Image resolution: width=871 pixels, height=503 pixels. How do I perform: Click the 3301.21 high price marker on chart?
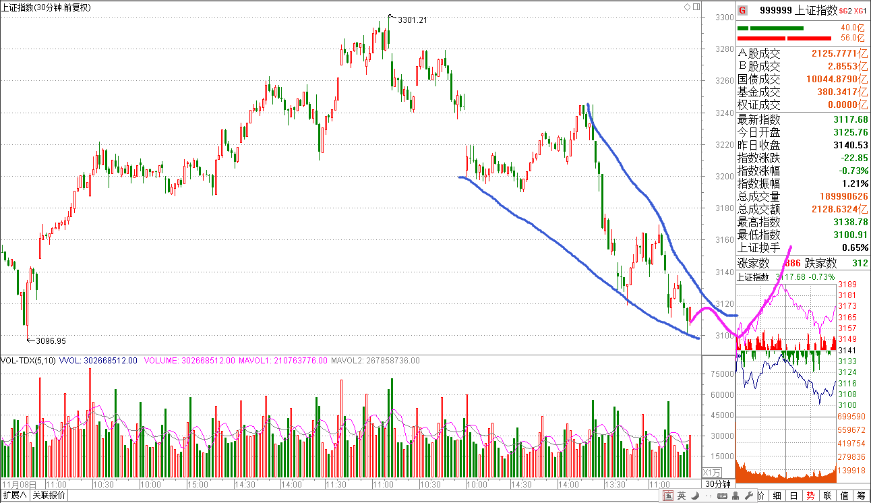click(412, 20)
